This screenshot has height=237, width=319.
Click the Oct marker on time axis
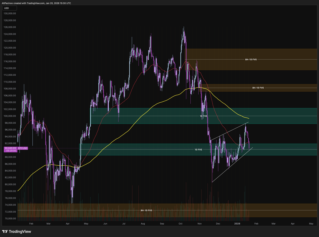[x=181, y=224]
